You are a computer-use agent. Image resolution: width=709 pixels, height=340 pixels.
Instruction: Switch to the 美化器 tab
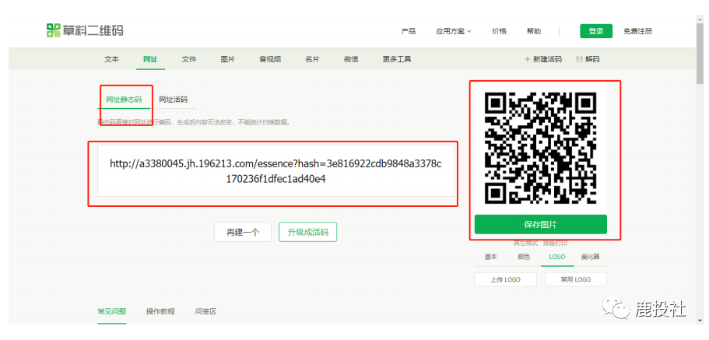pos(590,257)
